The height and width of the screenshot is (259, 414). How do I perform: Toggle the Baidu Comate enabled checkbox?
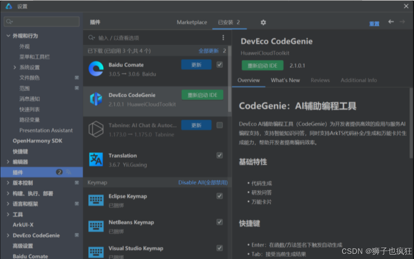click(219, 65)
